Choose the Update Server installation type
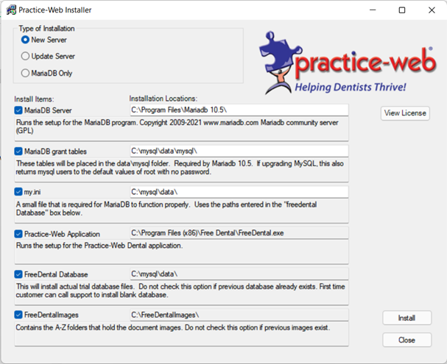This screenshot has width=447, height=364. [x=25, y=56]
